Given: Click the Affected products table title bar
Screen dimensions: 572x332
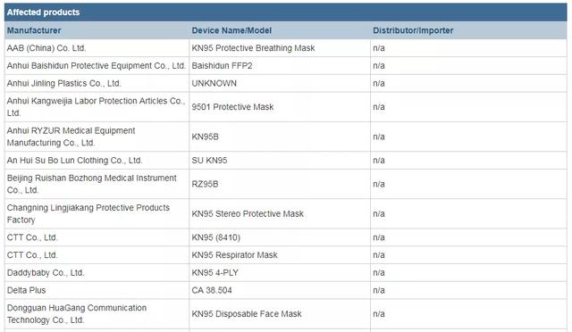Looking at the screenshot, I should pos(286,12).
